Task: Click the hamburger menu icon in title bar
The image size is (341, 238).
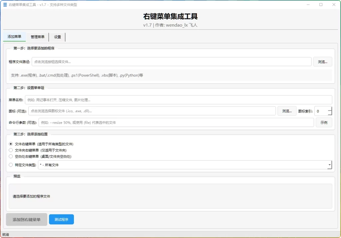Action: click(5, 5)
